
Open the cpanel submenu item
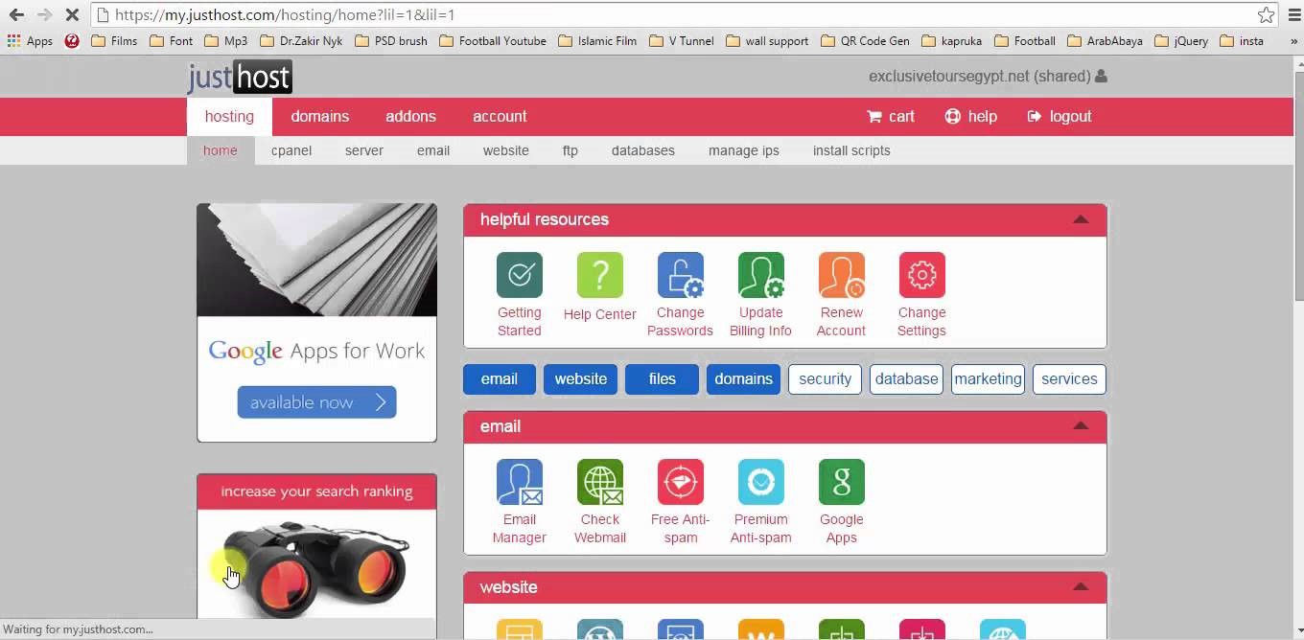[x=291, y=150]
